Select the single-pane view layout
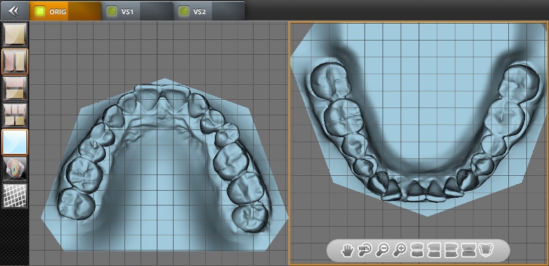This screenshot has height=266, width=549. (15, 34)
